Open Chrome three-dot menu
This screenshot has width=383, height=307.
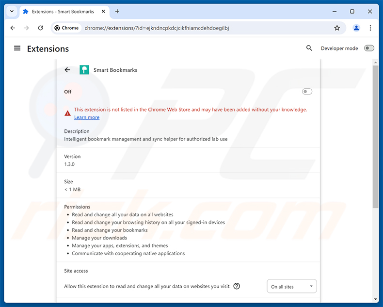click(370, 28)
